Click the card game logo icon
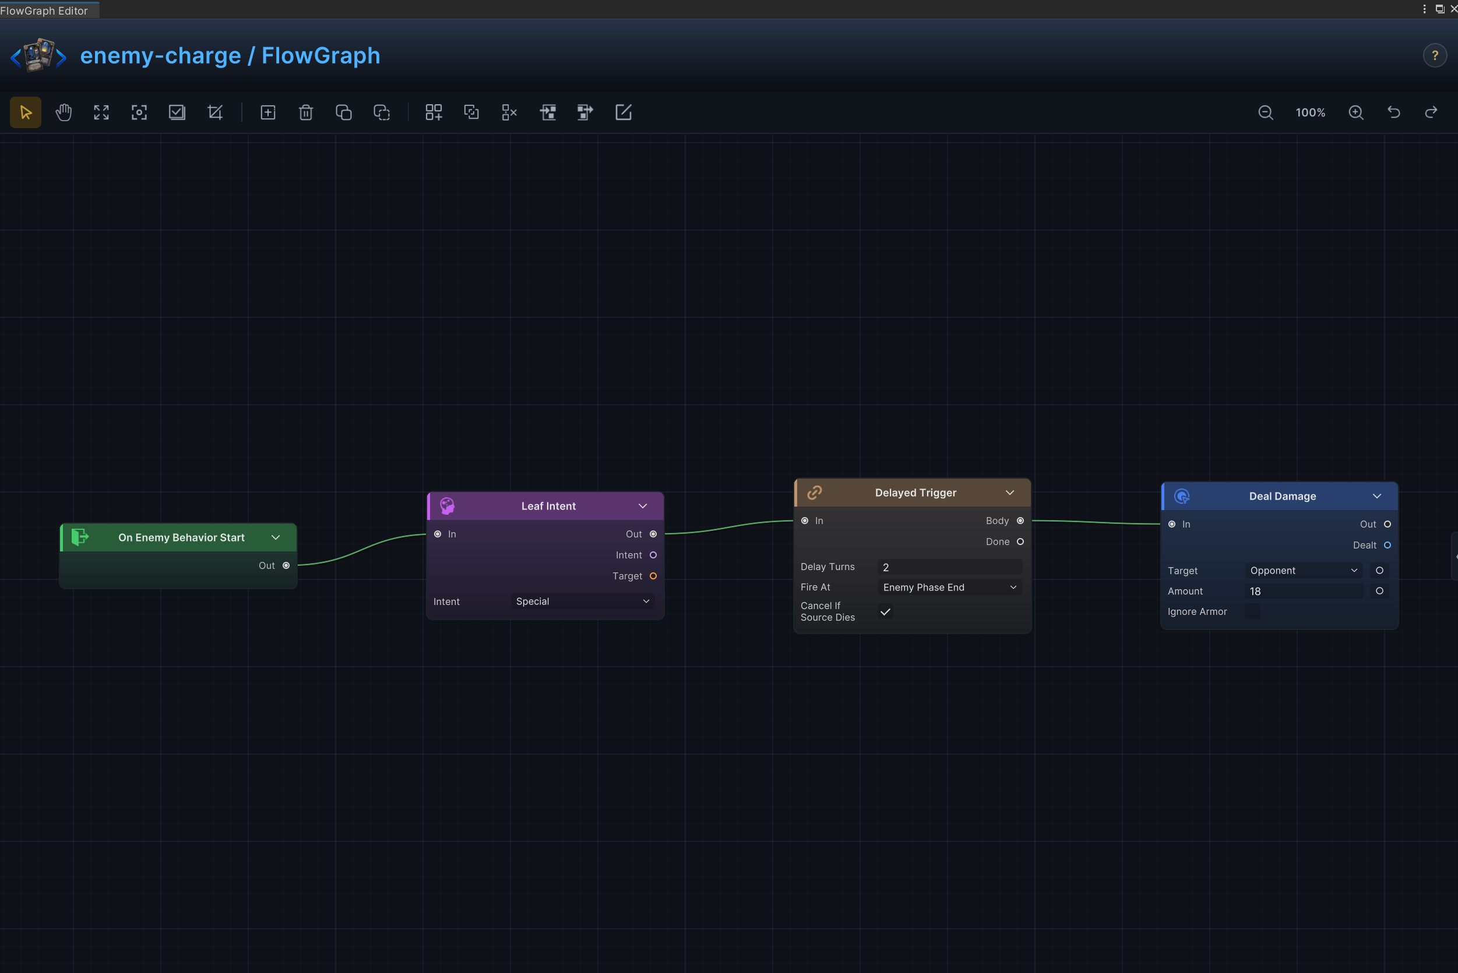 coord(38,55)
